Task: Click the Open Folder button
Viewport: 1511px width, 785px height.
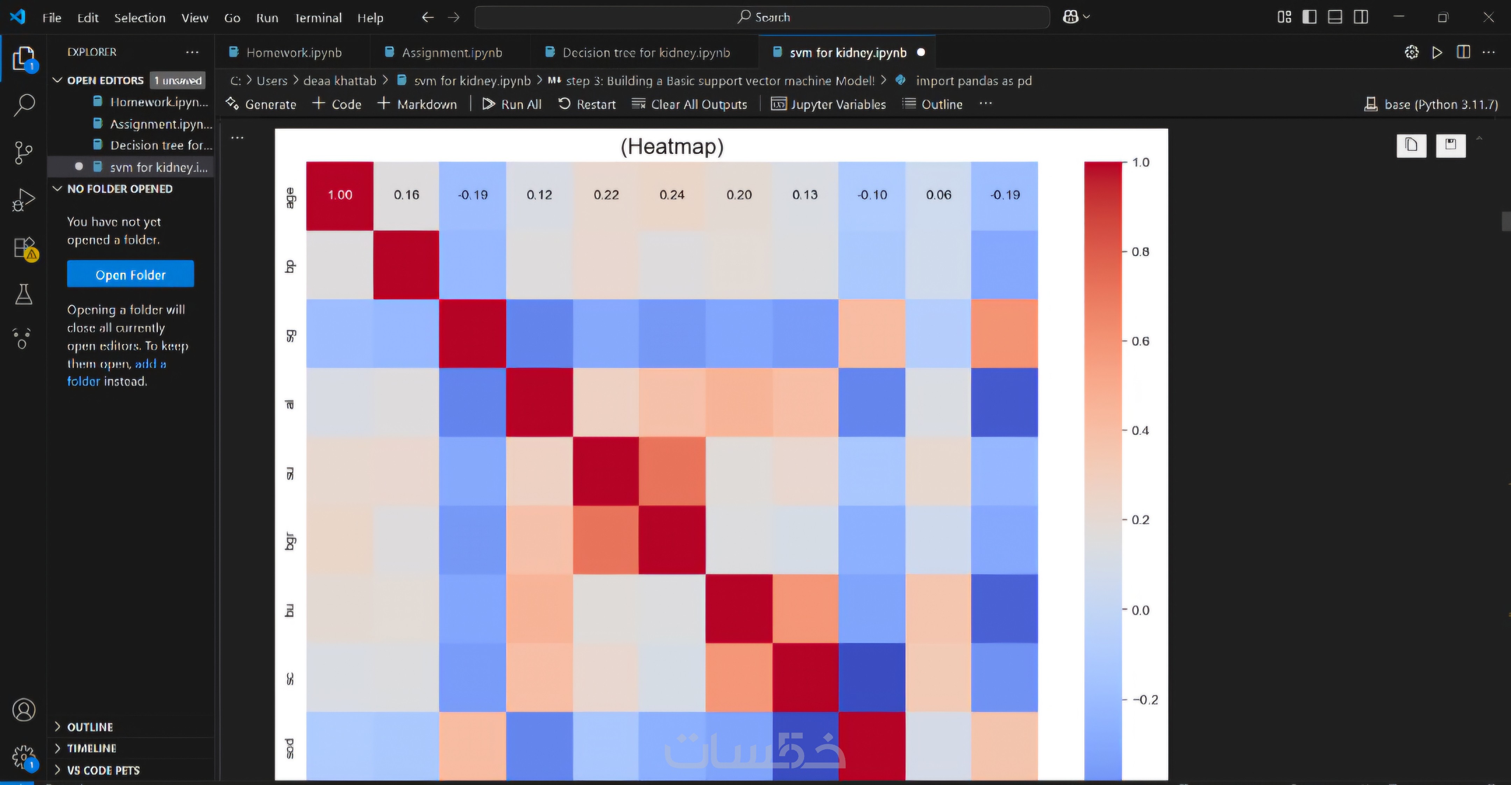Action: pyautogui.click(x=130, y=275)
